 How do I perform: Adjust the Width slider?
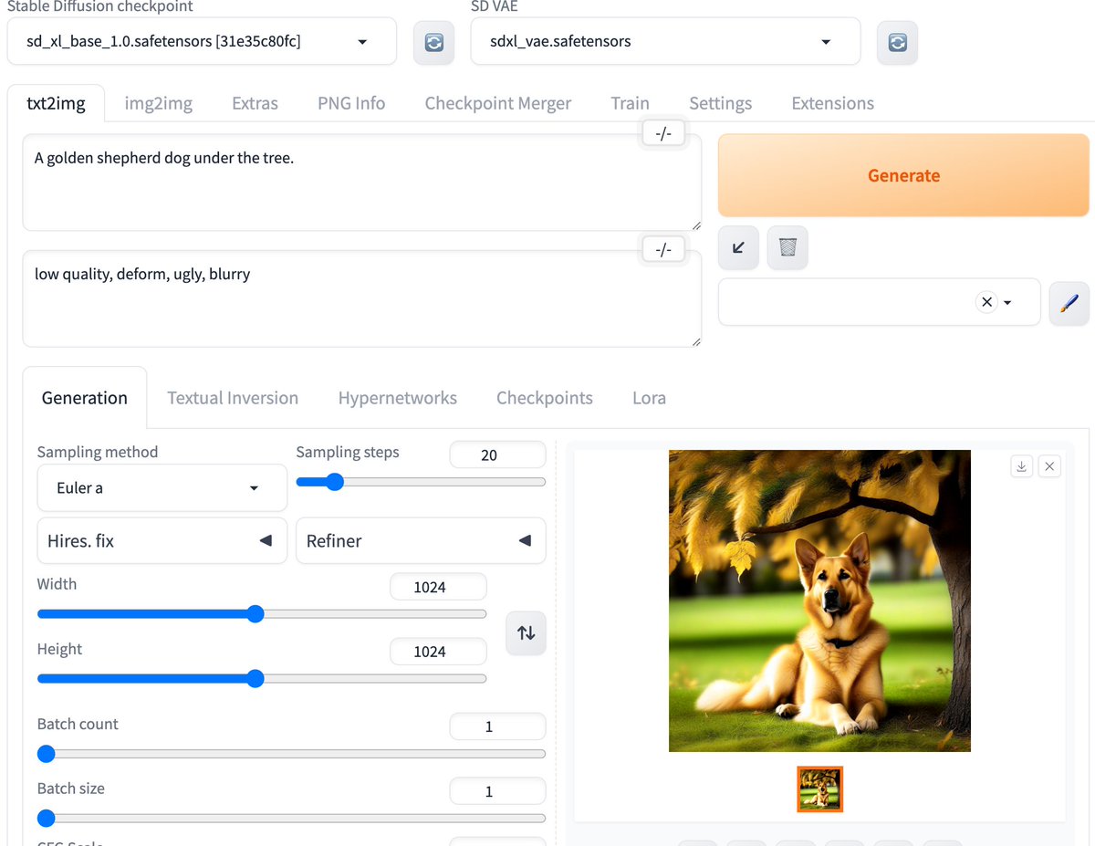pyautogui.click(x=262, y=614)
